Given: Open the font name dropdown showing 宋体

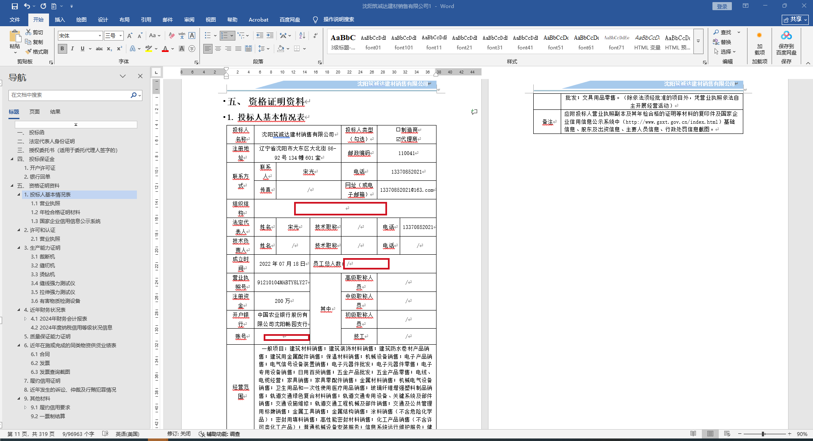Looking at the screenshot, I should (100, 35).
